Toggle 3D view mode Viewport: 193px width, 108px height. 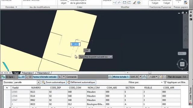(29, 77)
